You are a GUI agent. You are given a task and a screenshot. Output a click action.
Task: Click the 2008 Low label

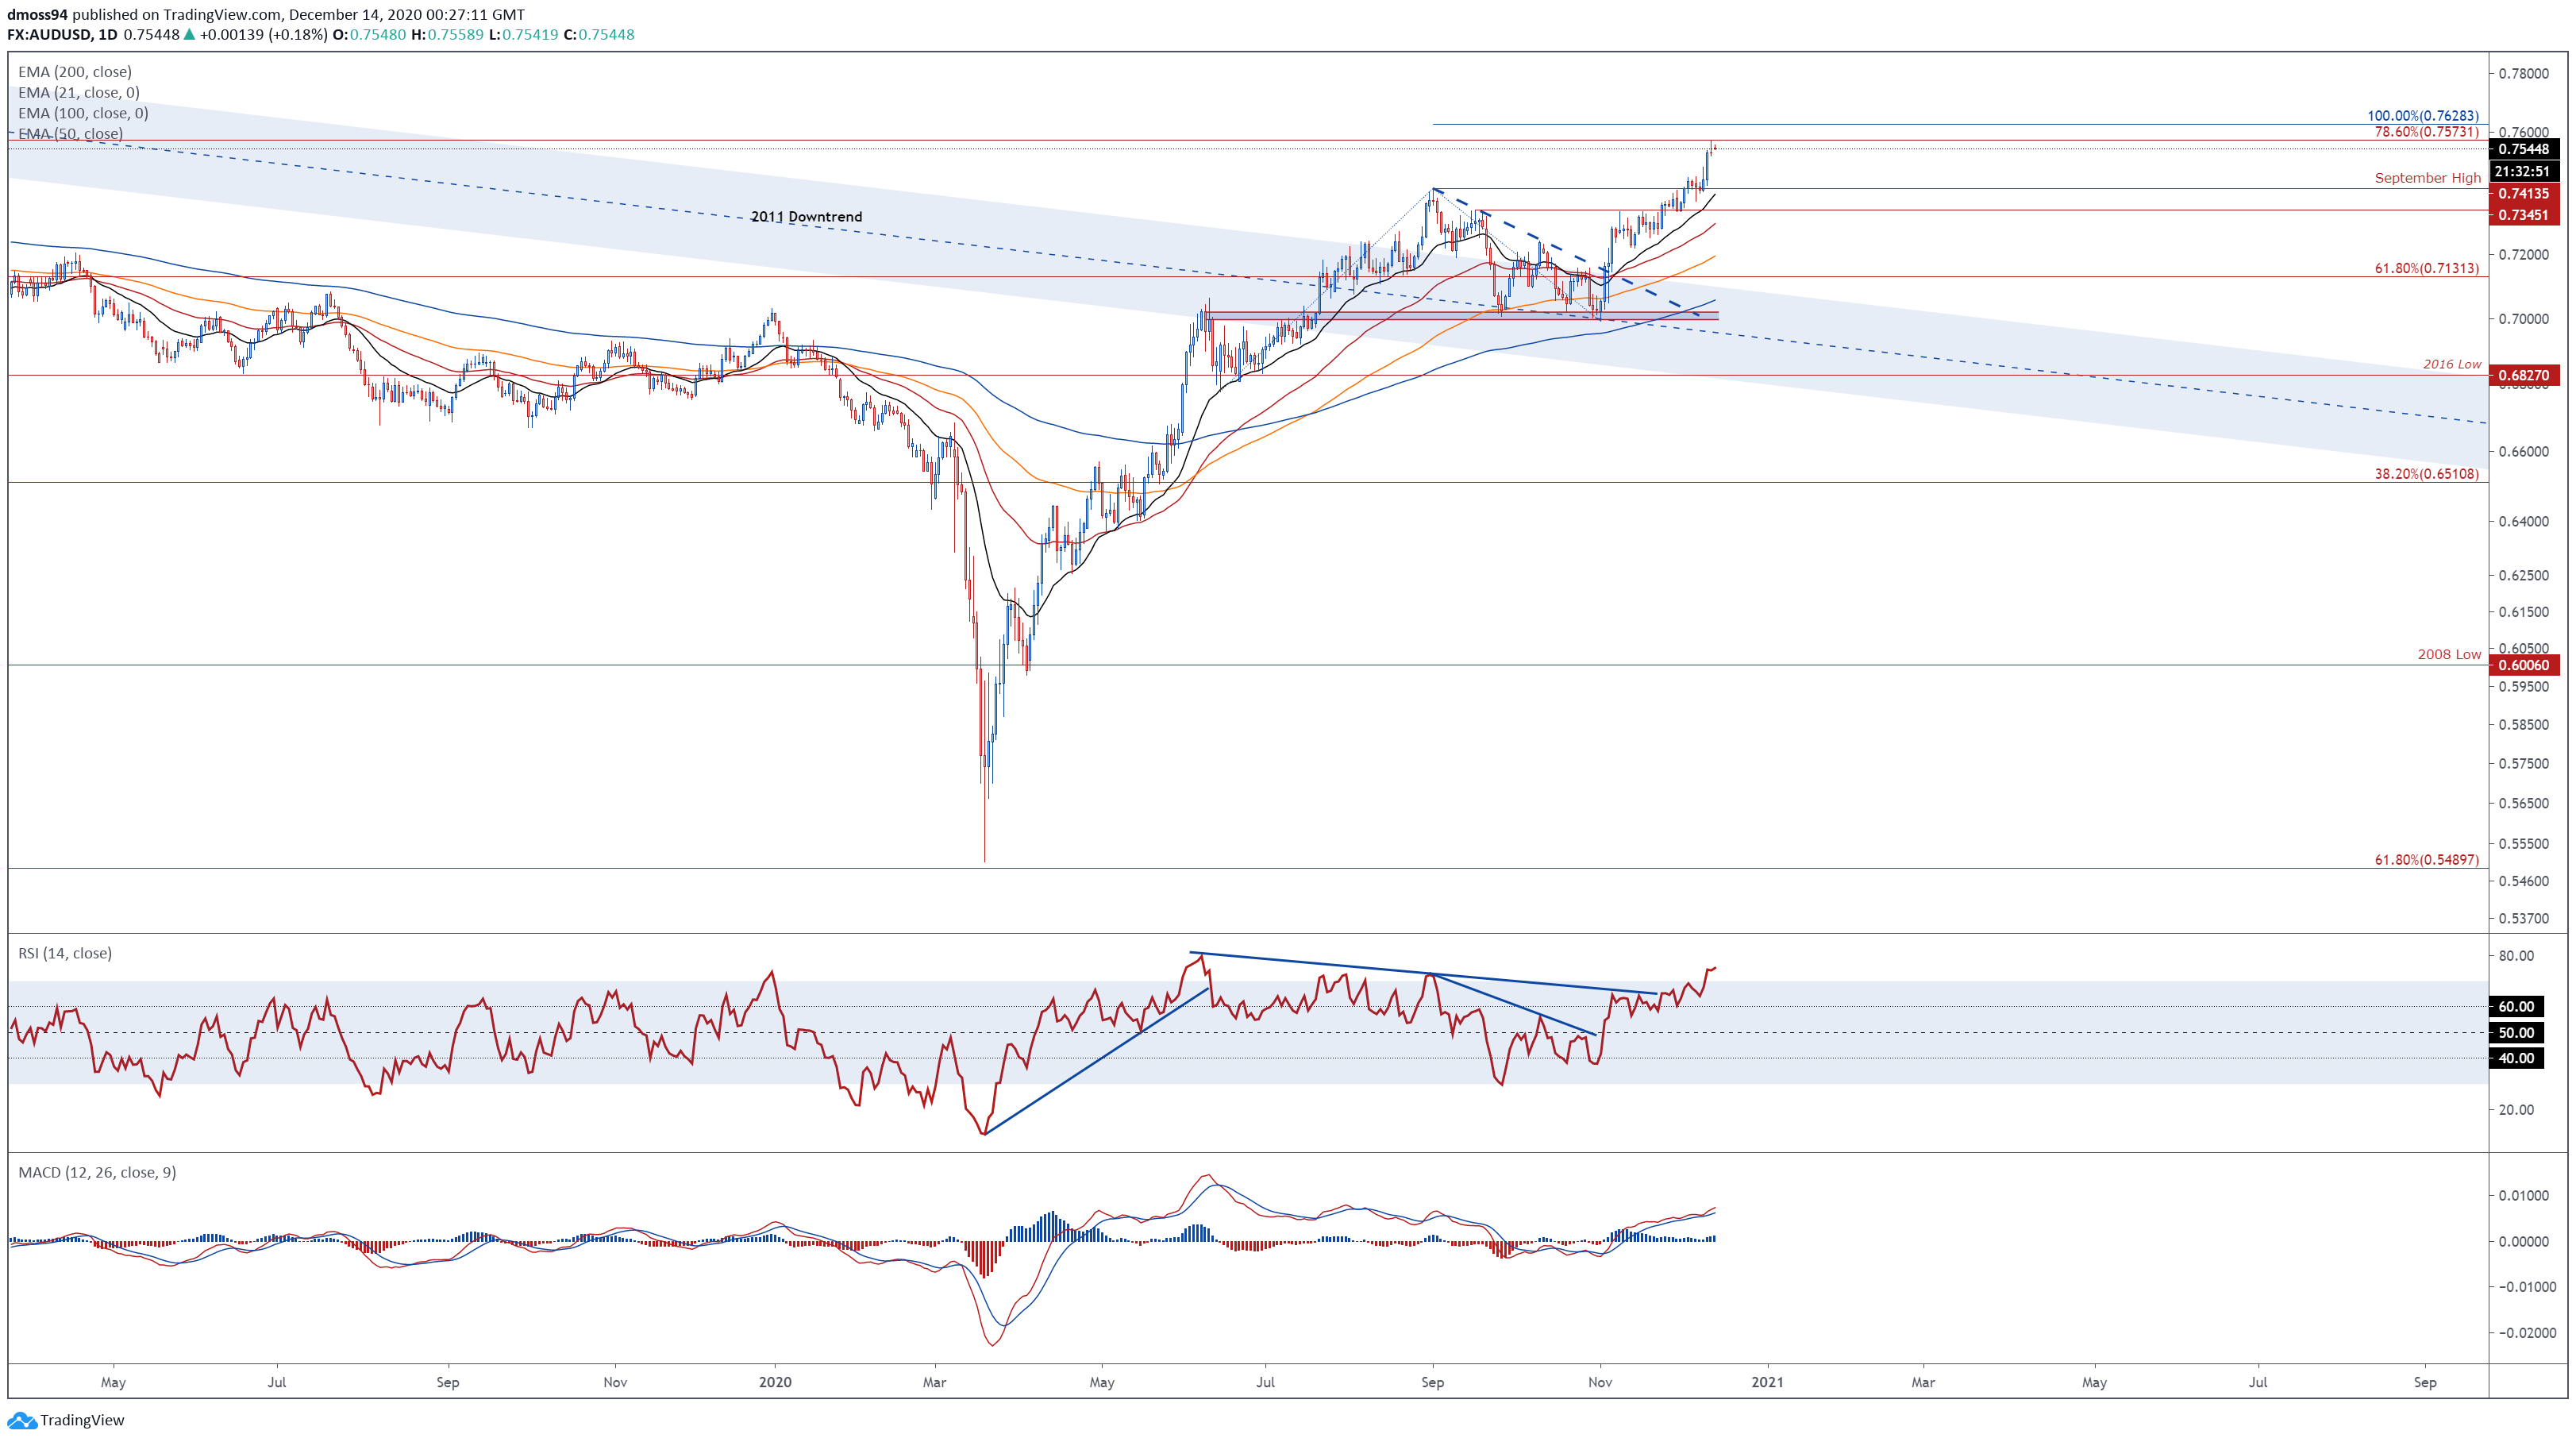(x=2449, y=654)
